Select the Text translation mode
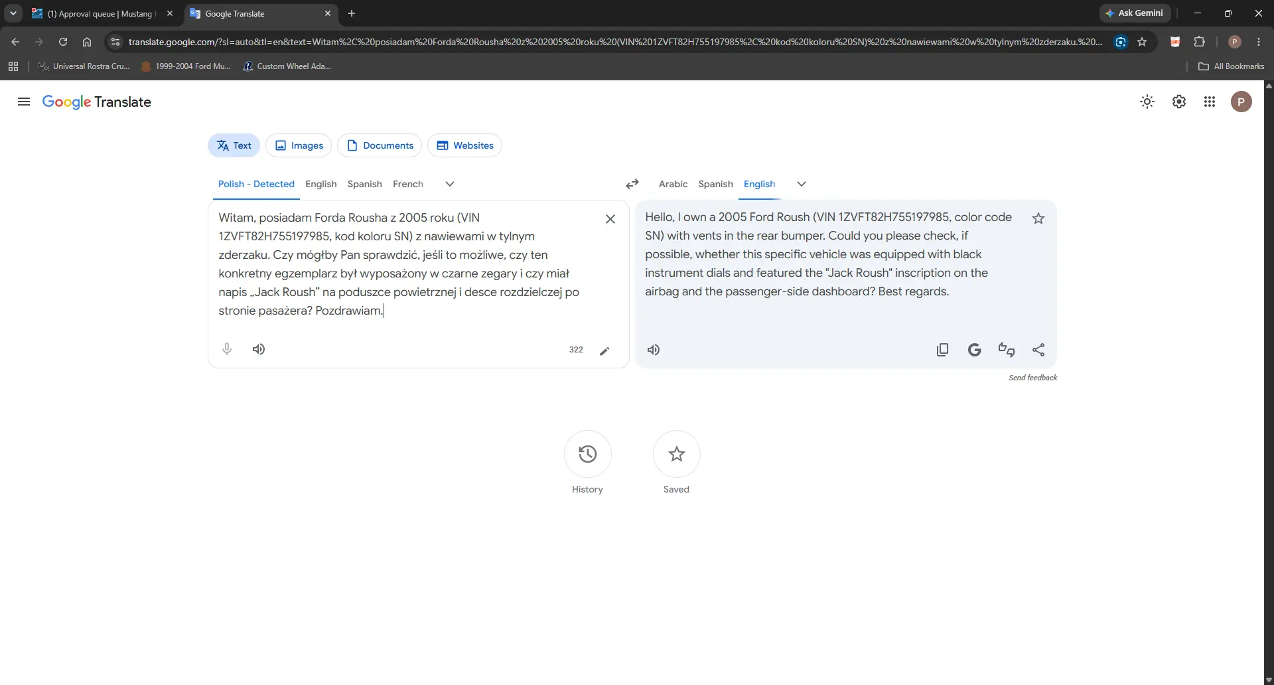Viewport: 1274px width, 685px height. (x=234, y=145)
